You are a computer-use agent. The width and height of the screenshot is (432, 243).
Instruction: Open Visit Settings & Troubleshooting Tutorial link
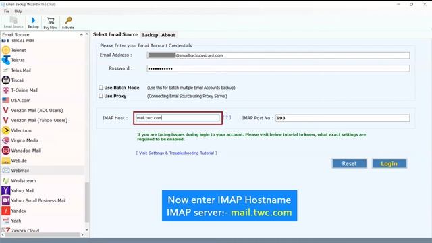176,153
